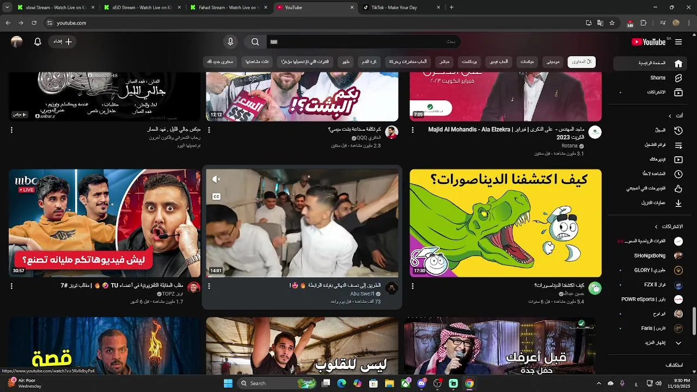The image size is (697, 392).
Task: Click the YouTube search input field
Action: 363,42
